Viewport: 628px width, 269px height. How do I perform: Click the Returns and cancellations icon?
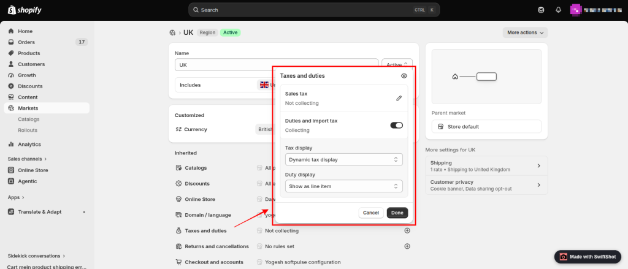click(178, 246)
